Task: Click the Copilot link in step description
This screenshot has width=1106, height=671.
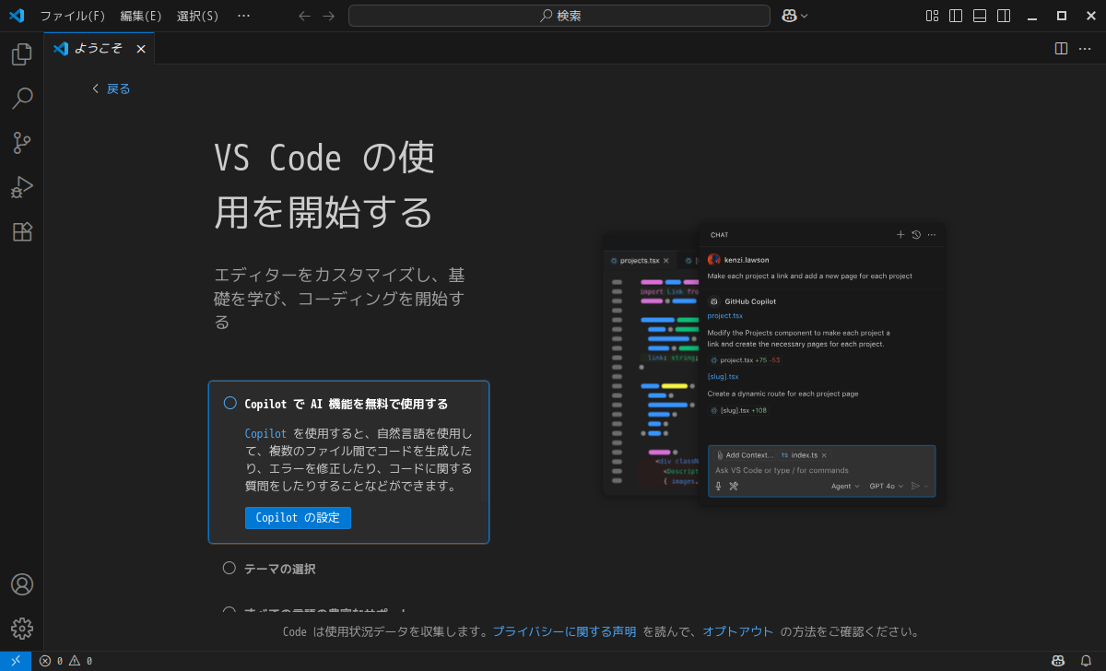Action: (265, 433)
